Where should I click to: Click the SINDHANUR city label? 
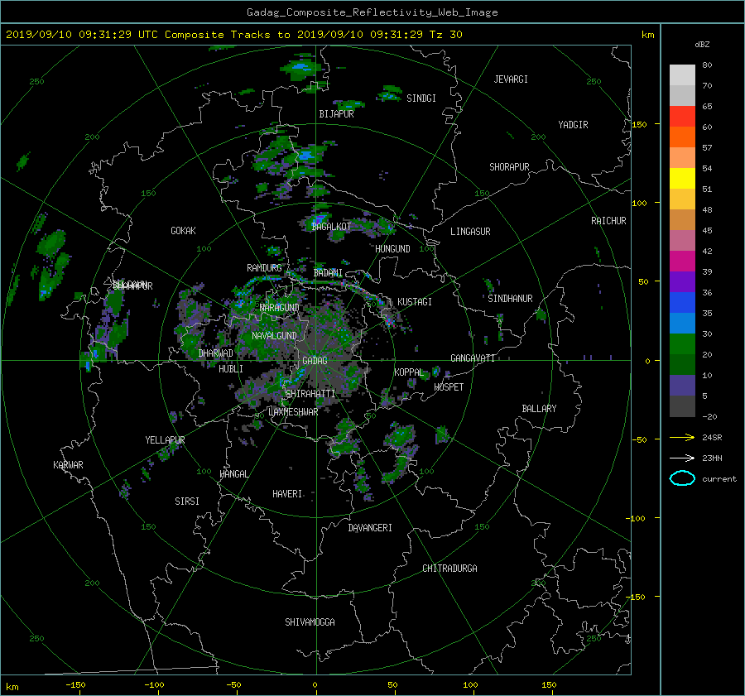510,299
